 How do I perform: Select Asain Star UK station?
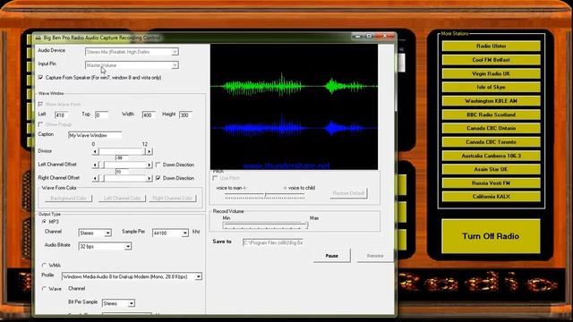click(x=492, y=169)
